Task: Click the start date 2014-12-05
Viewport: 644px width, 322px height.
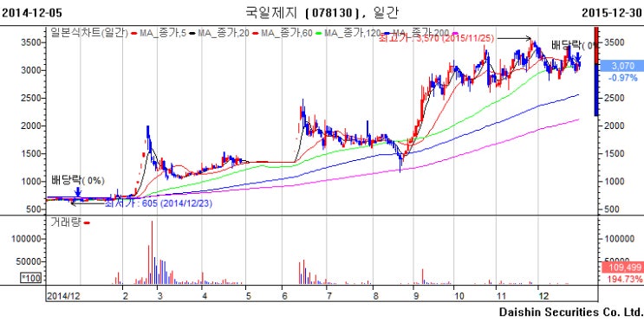Action: pyautogui.click(x=31, y=13)
